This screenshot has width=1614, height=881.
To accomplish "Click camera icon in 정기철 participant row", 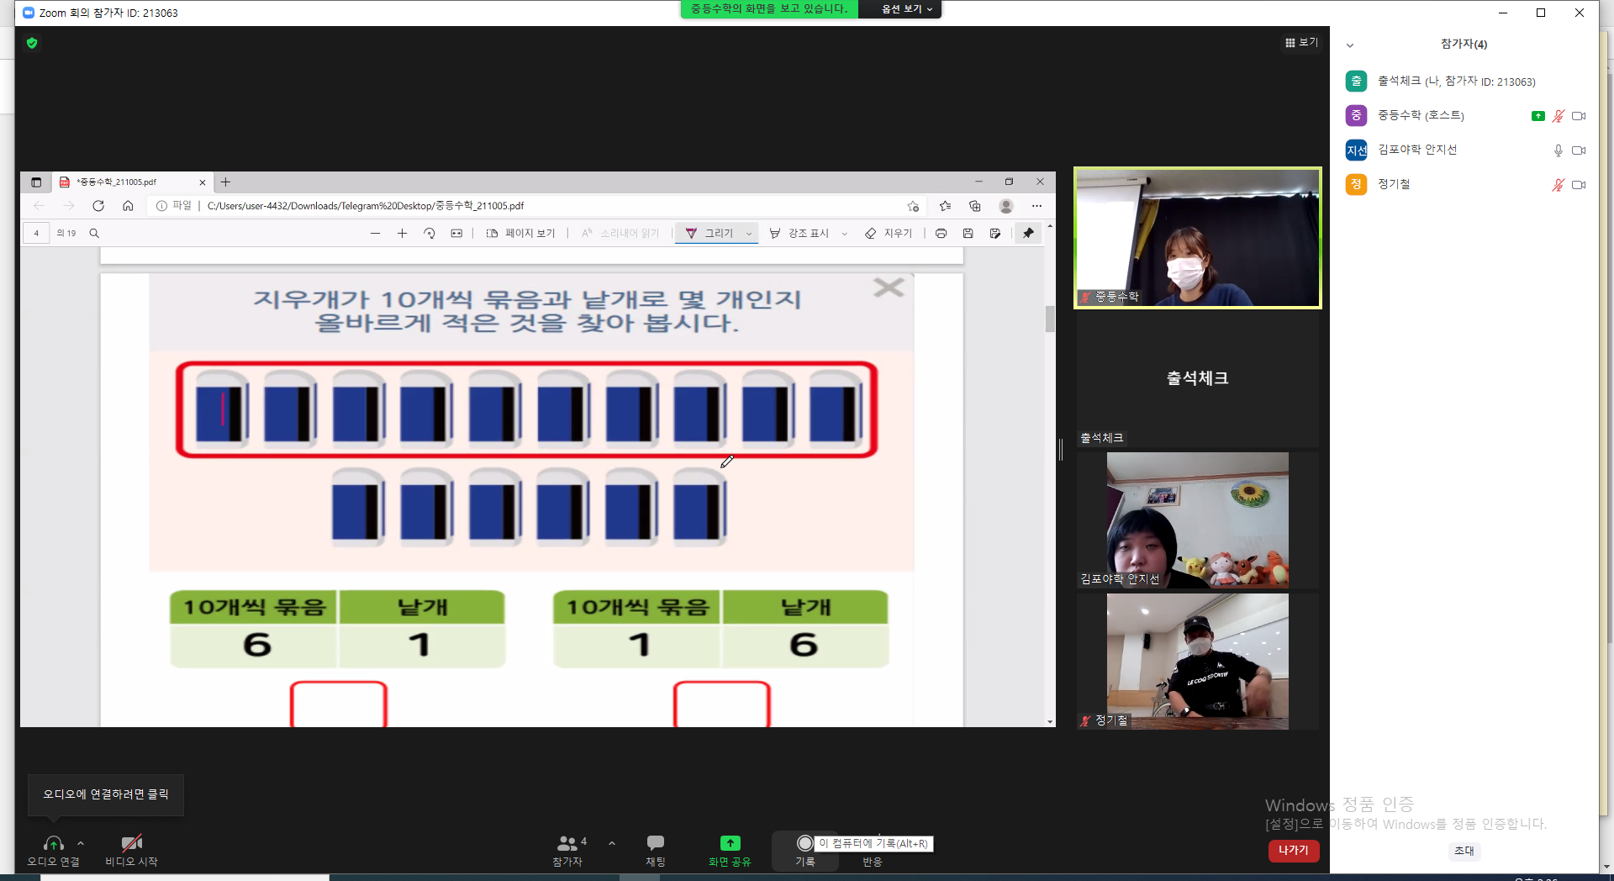I will point(1579,185).
